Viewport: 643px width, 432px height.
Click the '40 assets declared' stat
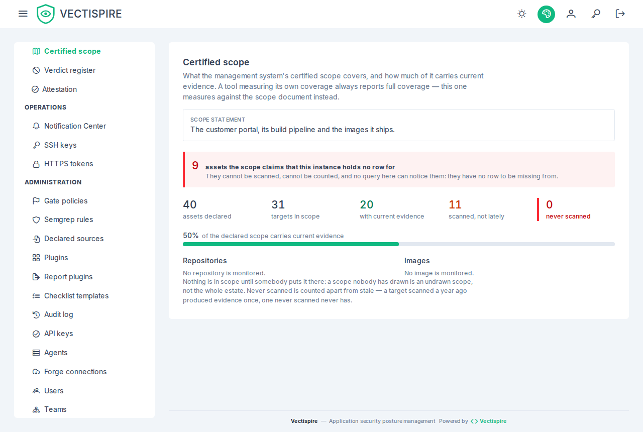pos(207,209)
